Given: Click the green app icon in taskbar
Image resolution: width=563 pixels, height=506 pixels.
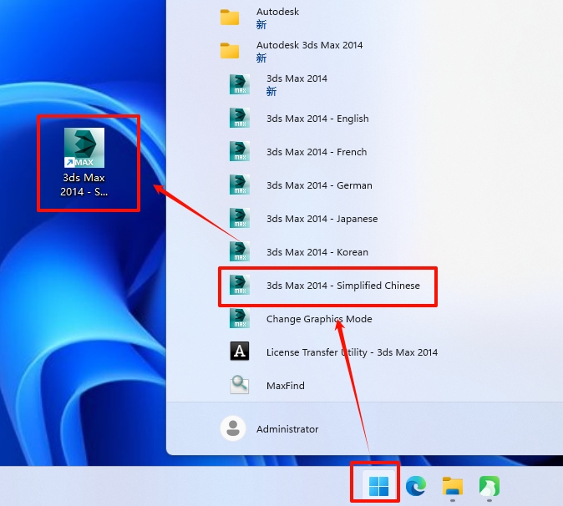Looking at the screenshot, I should point(489,485).
